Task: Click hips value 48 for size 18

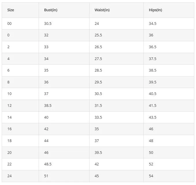Action: click(151, 141)
